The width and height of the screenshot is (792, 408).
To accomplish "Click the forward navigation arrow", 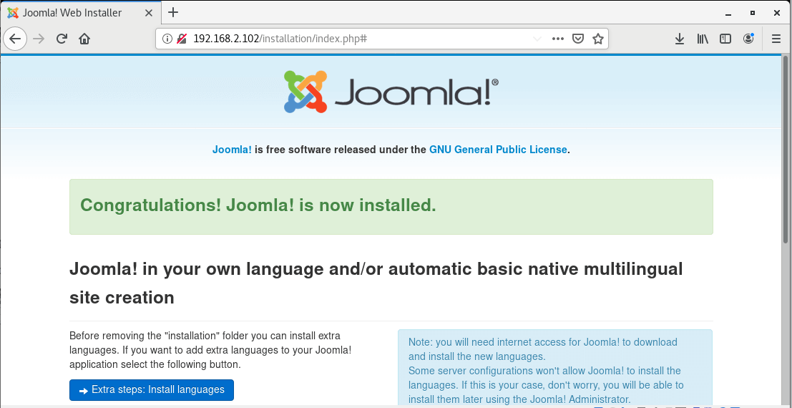I will pos(39,39).
